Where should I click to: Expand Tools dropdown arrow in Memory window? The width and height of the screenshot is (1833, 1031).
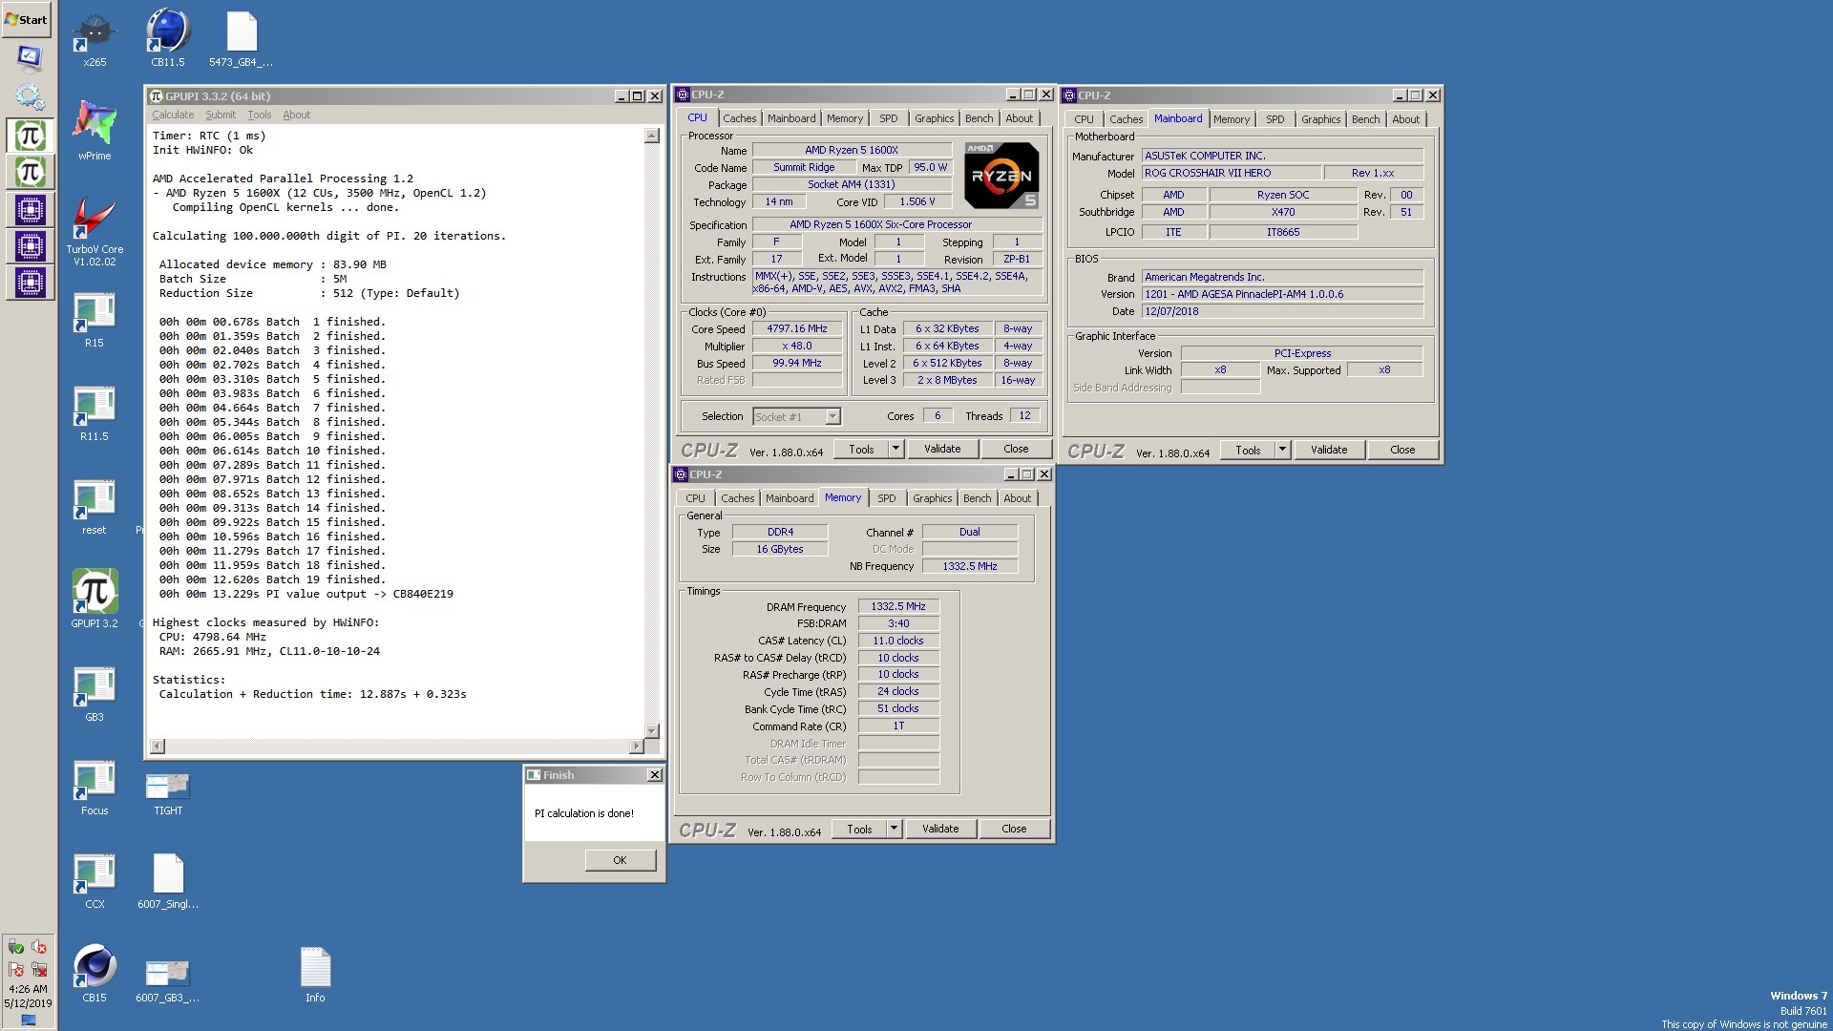click(x=894, y=829)
